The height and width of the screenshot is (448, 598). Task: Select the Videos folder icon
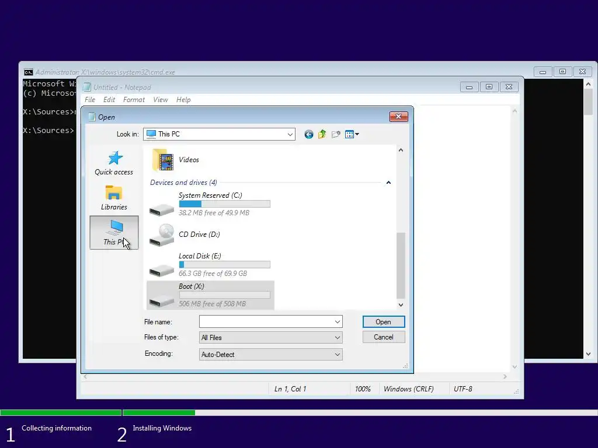[163, 160]
